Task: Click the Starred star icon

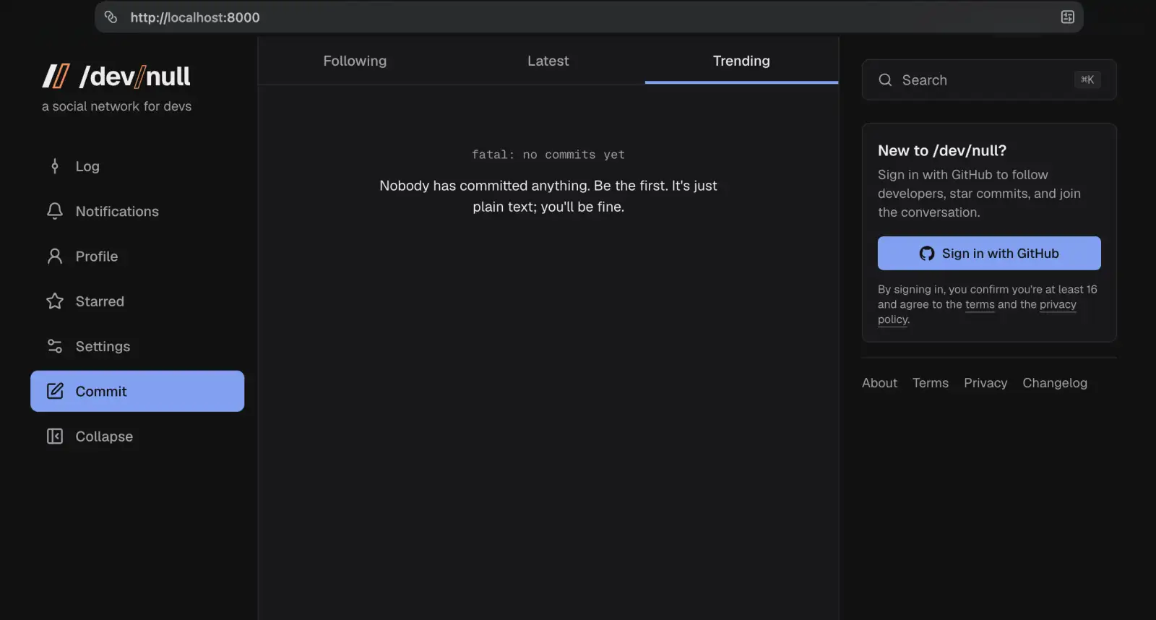Action: pos(55,301)
